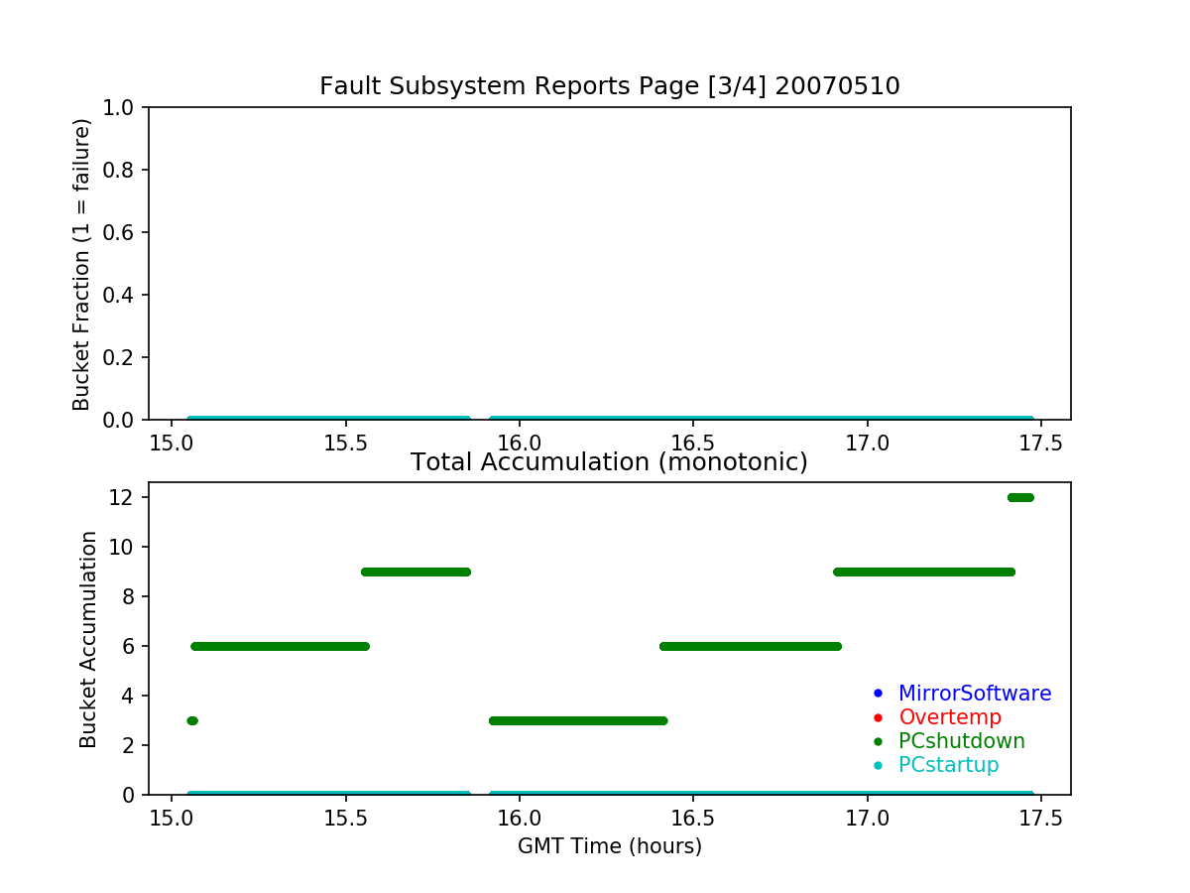Select the Overtemp legend text
The image size is (1190, 893).
(x=949, y=717)
